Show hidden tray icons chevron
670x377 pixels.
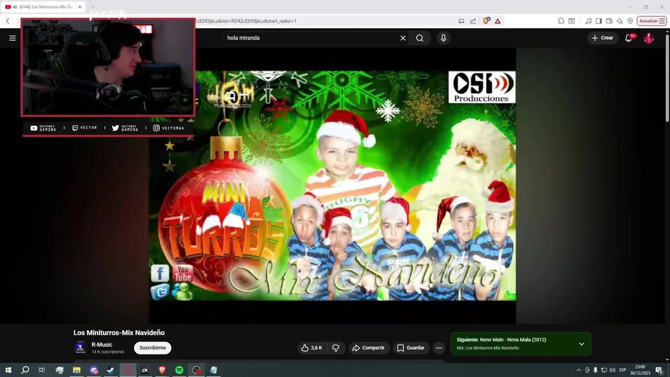[578, 370]
